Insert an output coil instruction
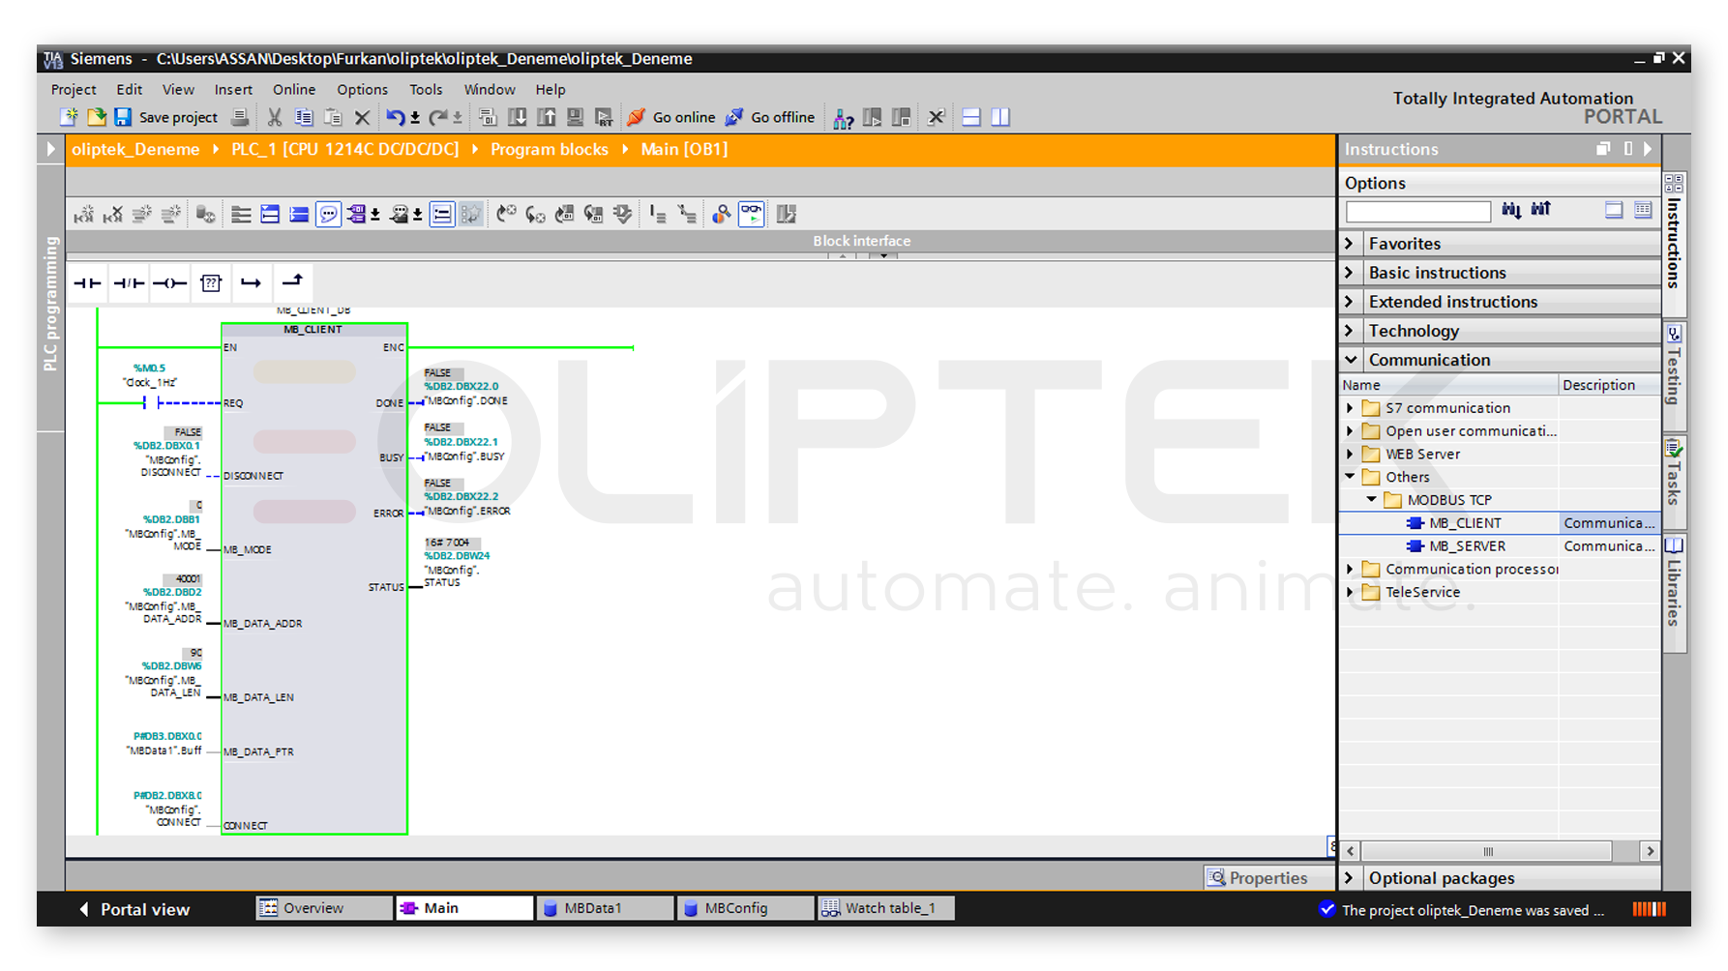This screenshot has width=1728, height=971. [x=169, y=283]
